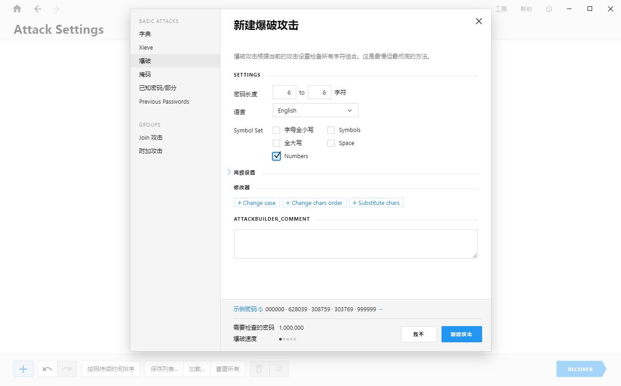Select the 爆破 attack type
The width and height of the screenshot is (621, 386).
[x=175, y=61]
